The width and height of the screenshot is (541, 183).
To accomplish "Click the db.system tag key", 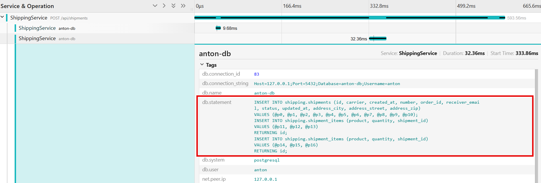I will coord(213,160).
